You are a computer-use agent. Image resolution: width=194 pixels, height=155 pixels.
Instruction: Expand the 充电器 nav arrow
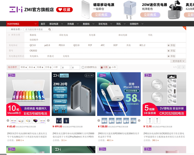tap(78, 24)
